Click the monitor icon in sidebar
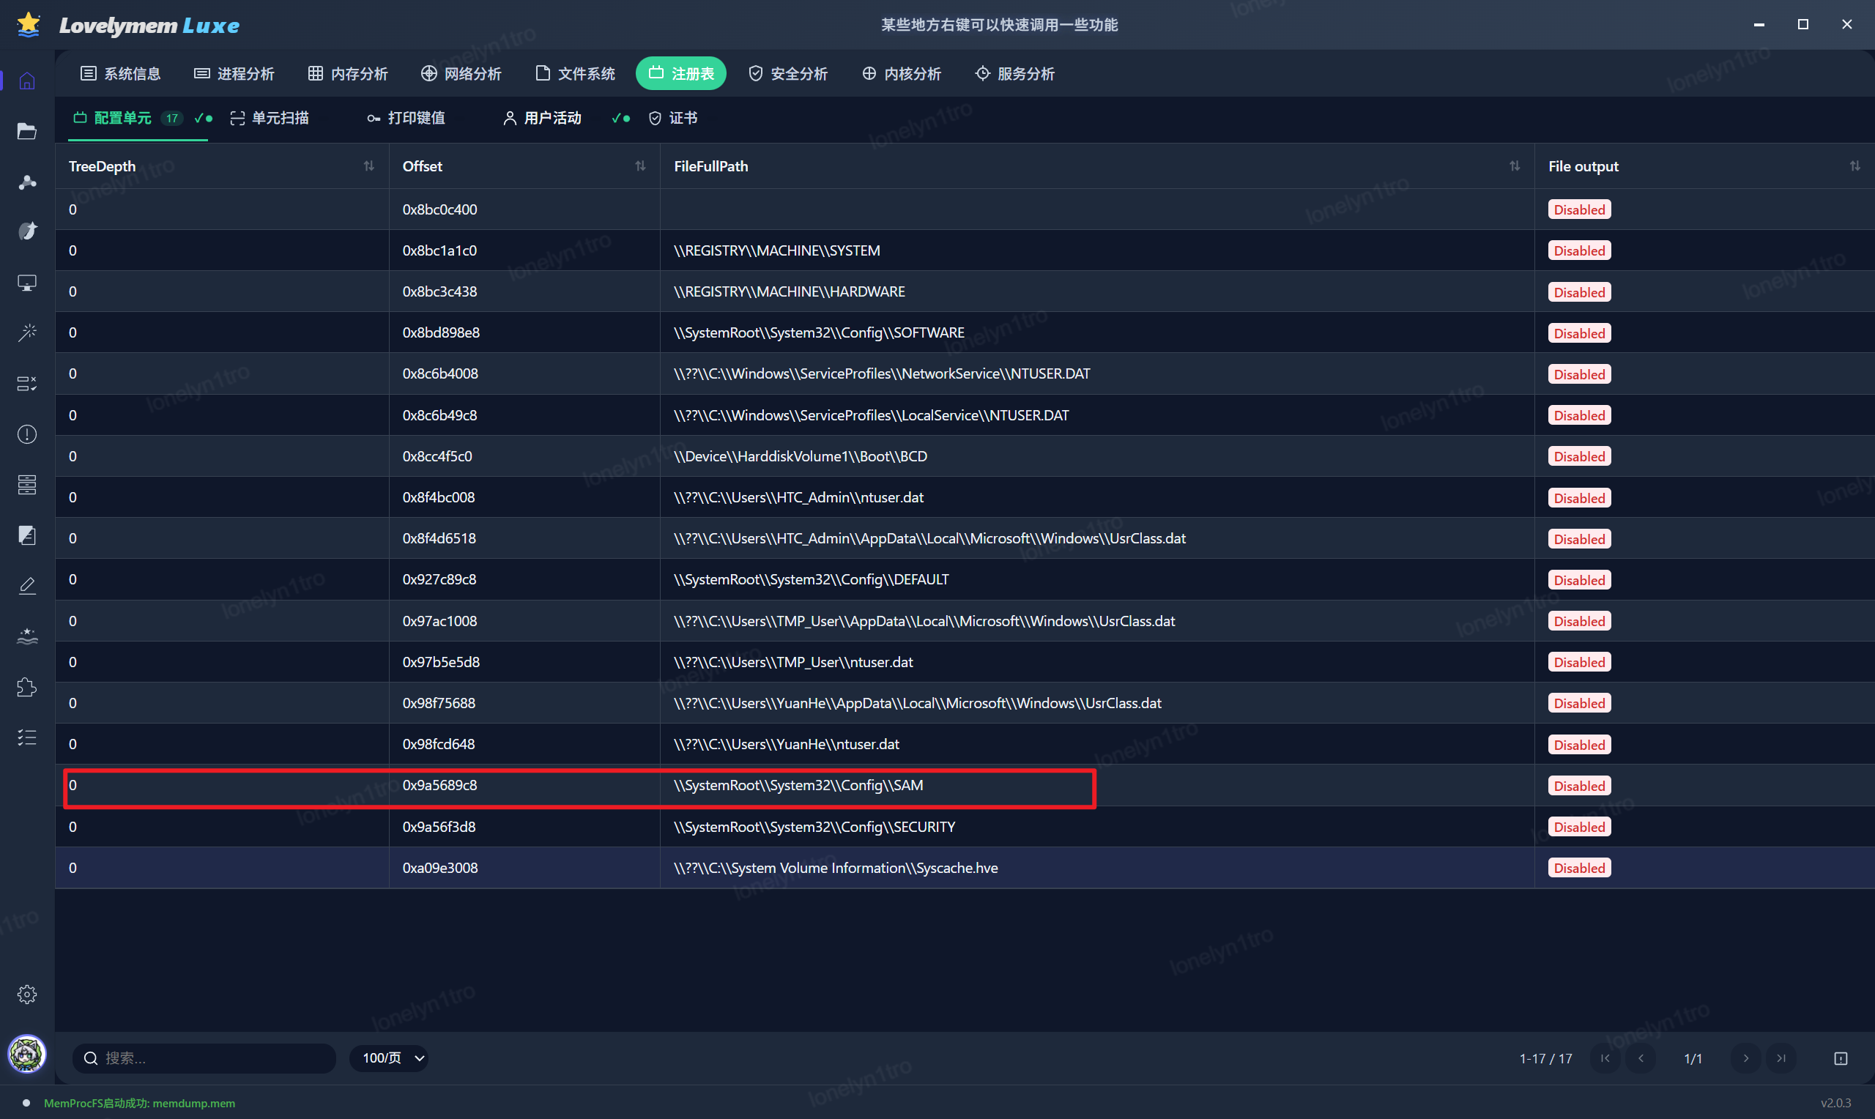This screenshot has width=1875, height=1119. click(27, 283)
